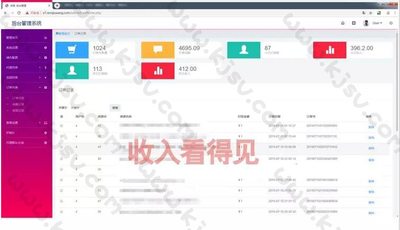Reload the page with the refresh icon
Image resolution: width=400 pixels, height=230 pixels.
click(19, 13)
